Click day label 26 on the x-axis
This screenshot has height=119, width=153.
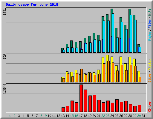[x=121, y=116]
